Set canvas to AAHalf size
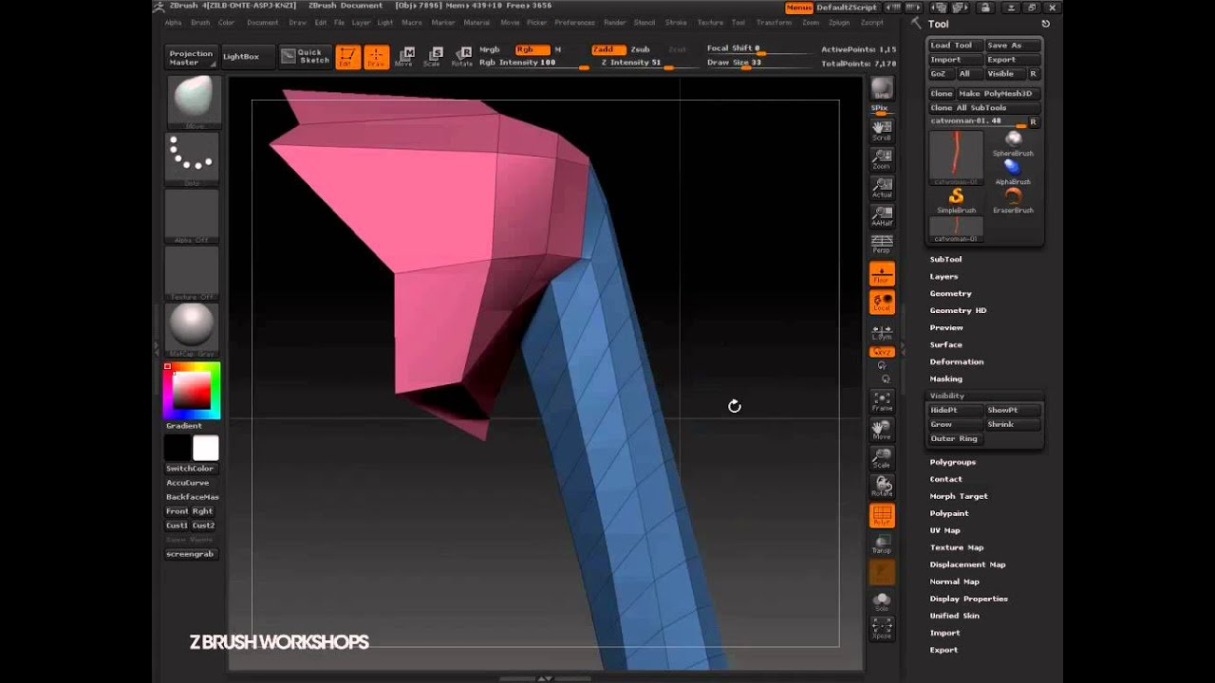The width and height of the screenshot is (1215, 683). pos(882,215)
